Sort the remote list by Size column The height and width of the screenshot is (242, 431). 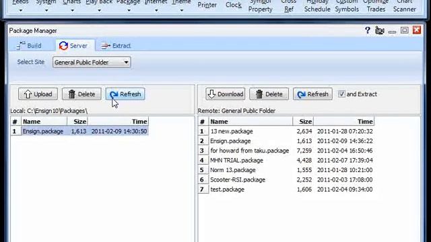tap(303, 122)
